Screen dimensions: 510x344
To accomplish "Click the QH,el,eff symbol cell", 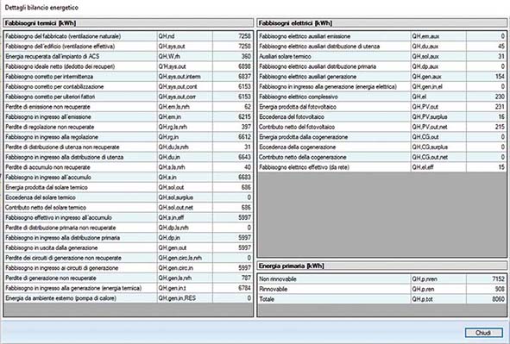I will [438, 167].
